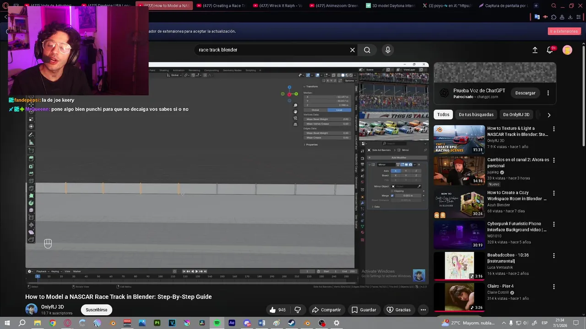The width and height of the screenshot is (586, 329).
Task: Click the Windows Start button
Action: pyautogui.click(x=7, y=323)
